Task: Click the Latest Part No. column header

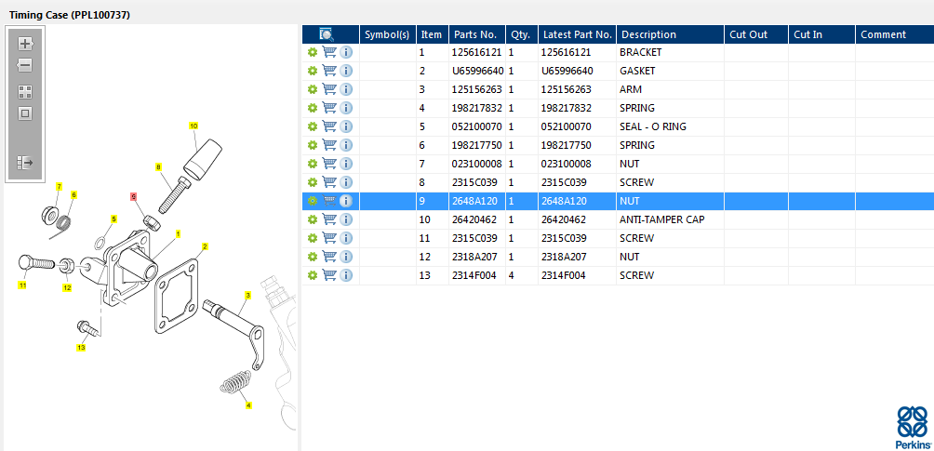Action: [577, 34]
